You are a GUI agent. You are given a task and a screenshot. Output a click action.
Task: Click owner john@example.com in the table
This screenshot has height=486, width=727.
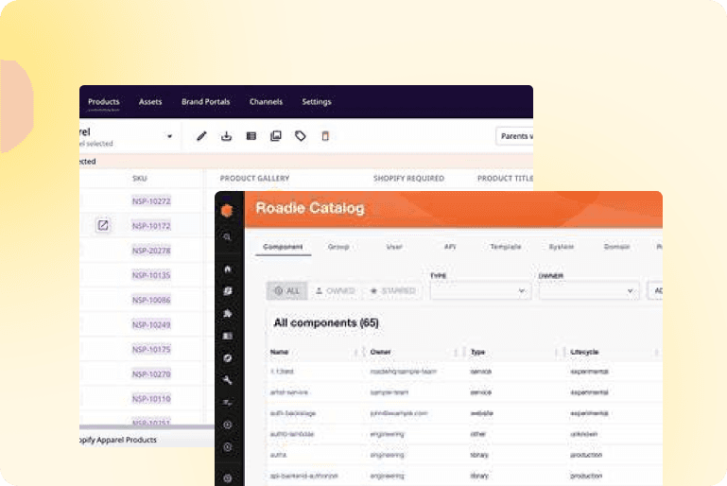click(x=399, y=413)
